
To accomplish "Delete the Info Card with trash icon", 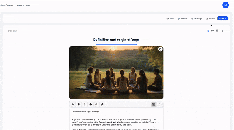I will [x=222, y=31].
